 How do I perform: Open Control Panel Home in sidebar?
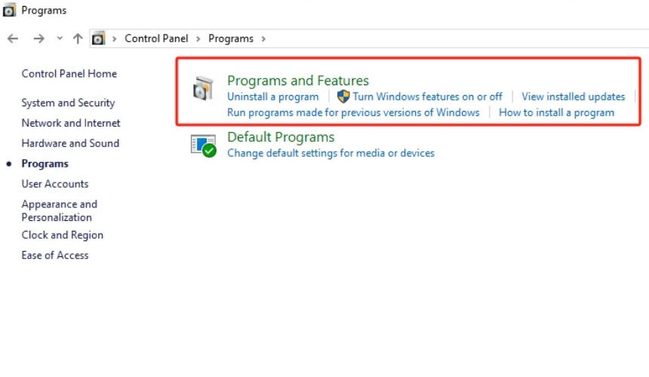(x=69, y=74)
